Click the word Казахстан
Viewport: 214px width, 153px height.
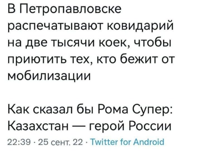click(x=38, y=126)
